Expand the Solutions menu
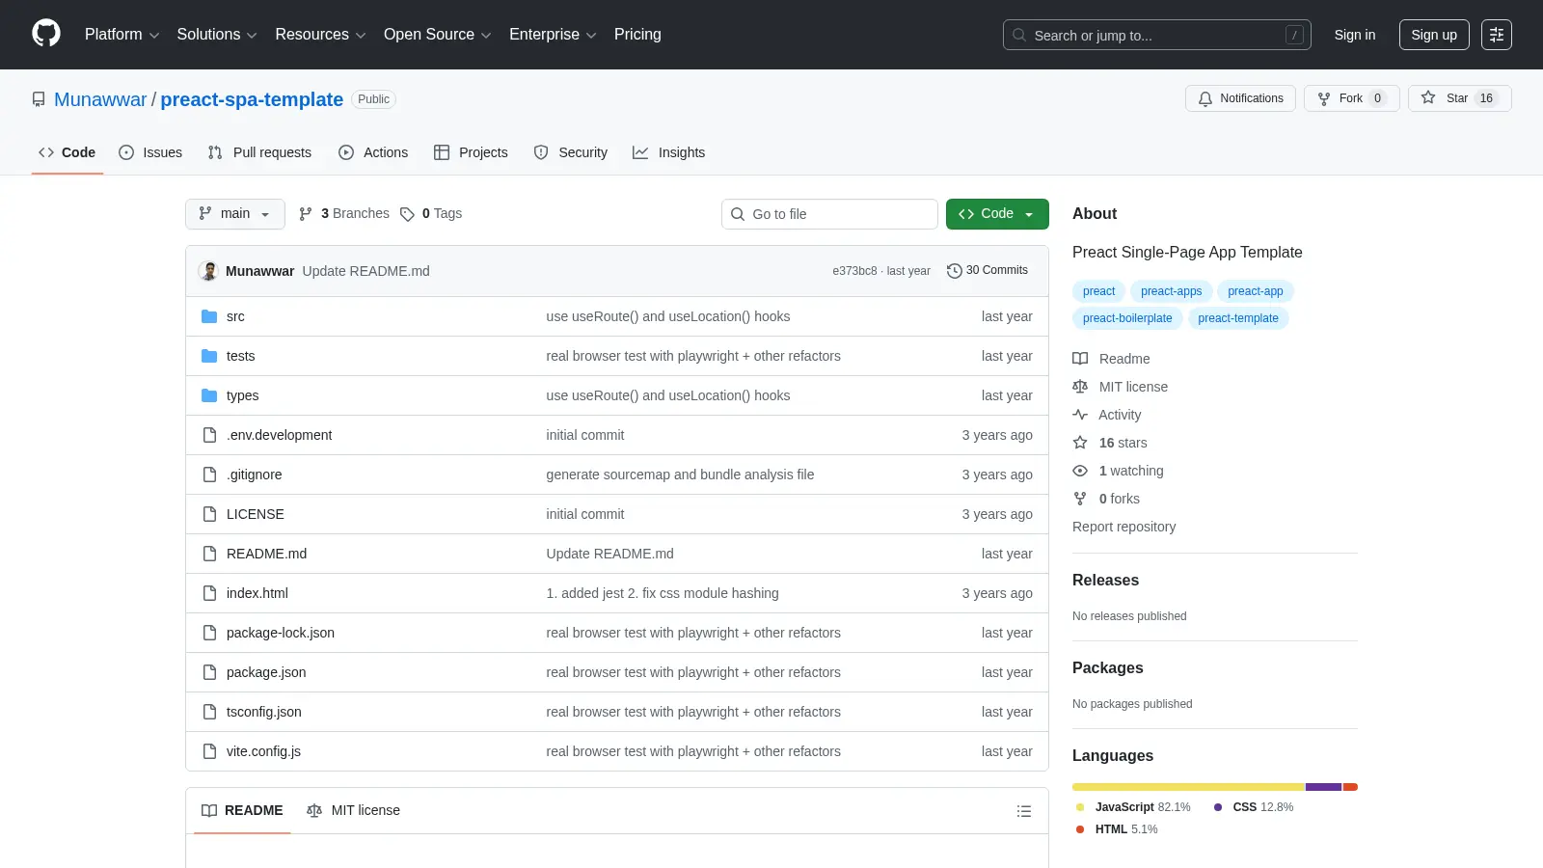The width and height of the screenshot is (1543, 868). 217,35
